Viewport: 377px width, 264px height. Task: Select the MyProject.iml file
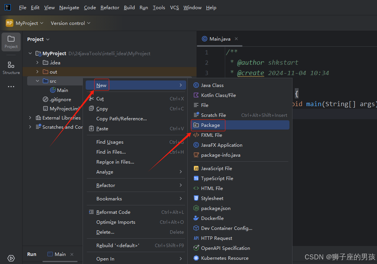(x=61, y=108)
